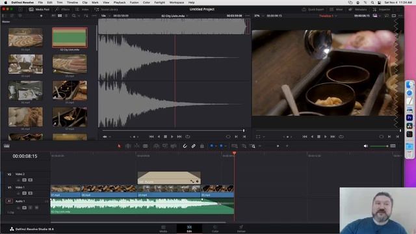
Task: Activate the Trim Edit Mode tool
Action: pos(128,146)
